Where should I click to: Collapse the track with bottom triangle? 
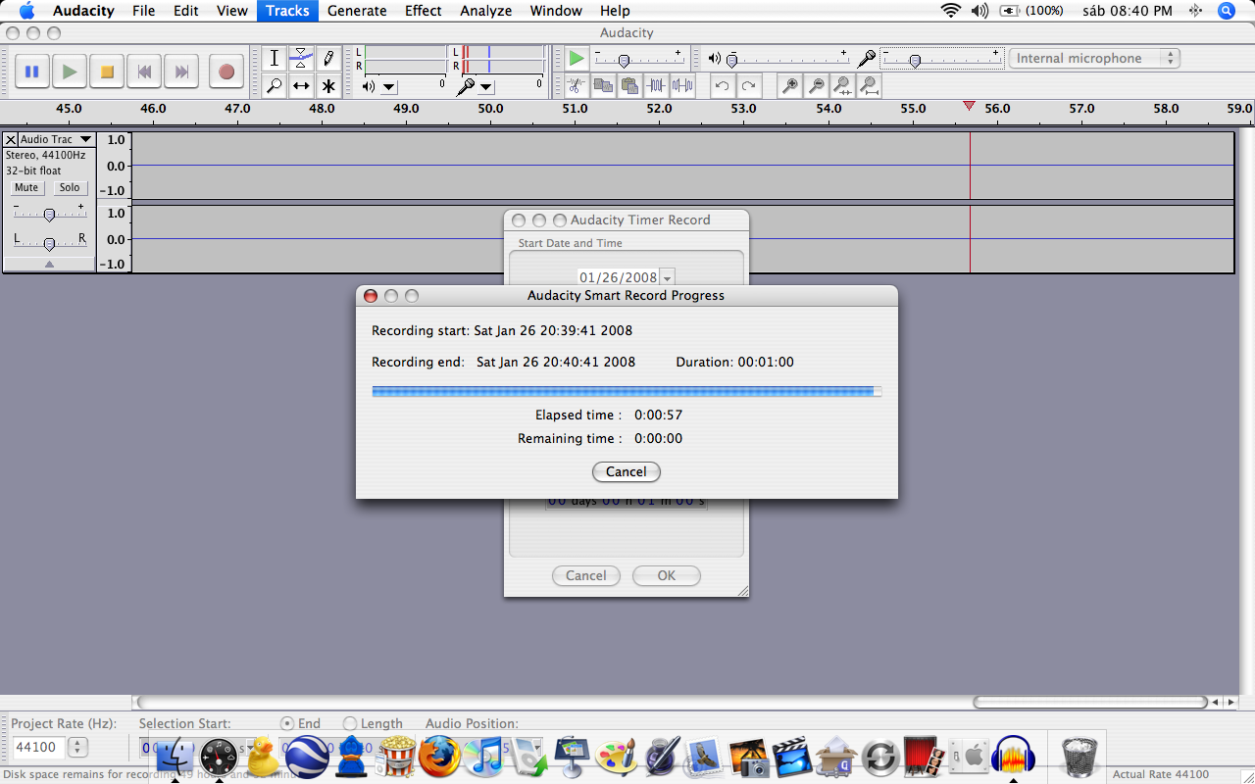(49, 264)
